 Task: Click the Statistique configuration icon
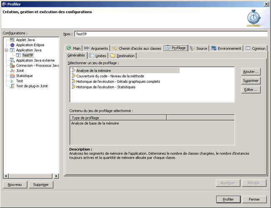pos(13,76)
